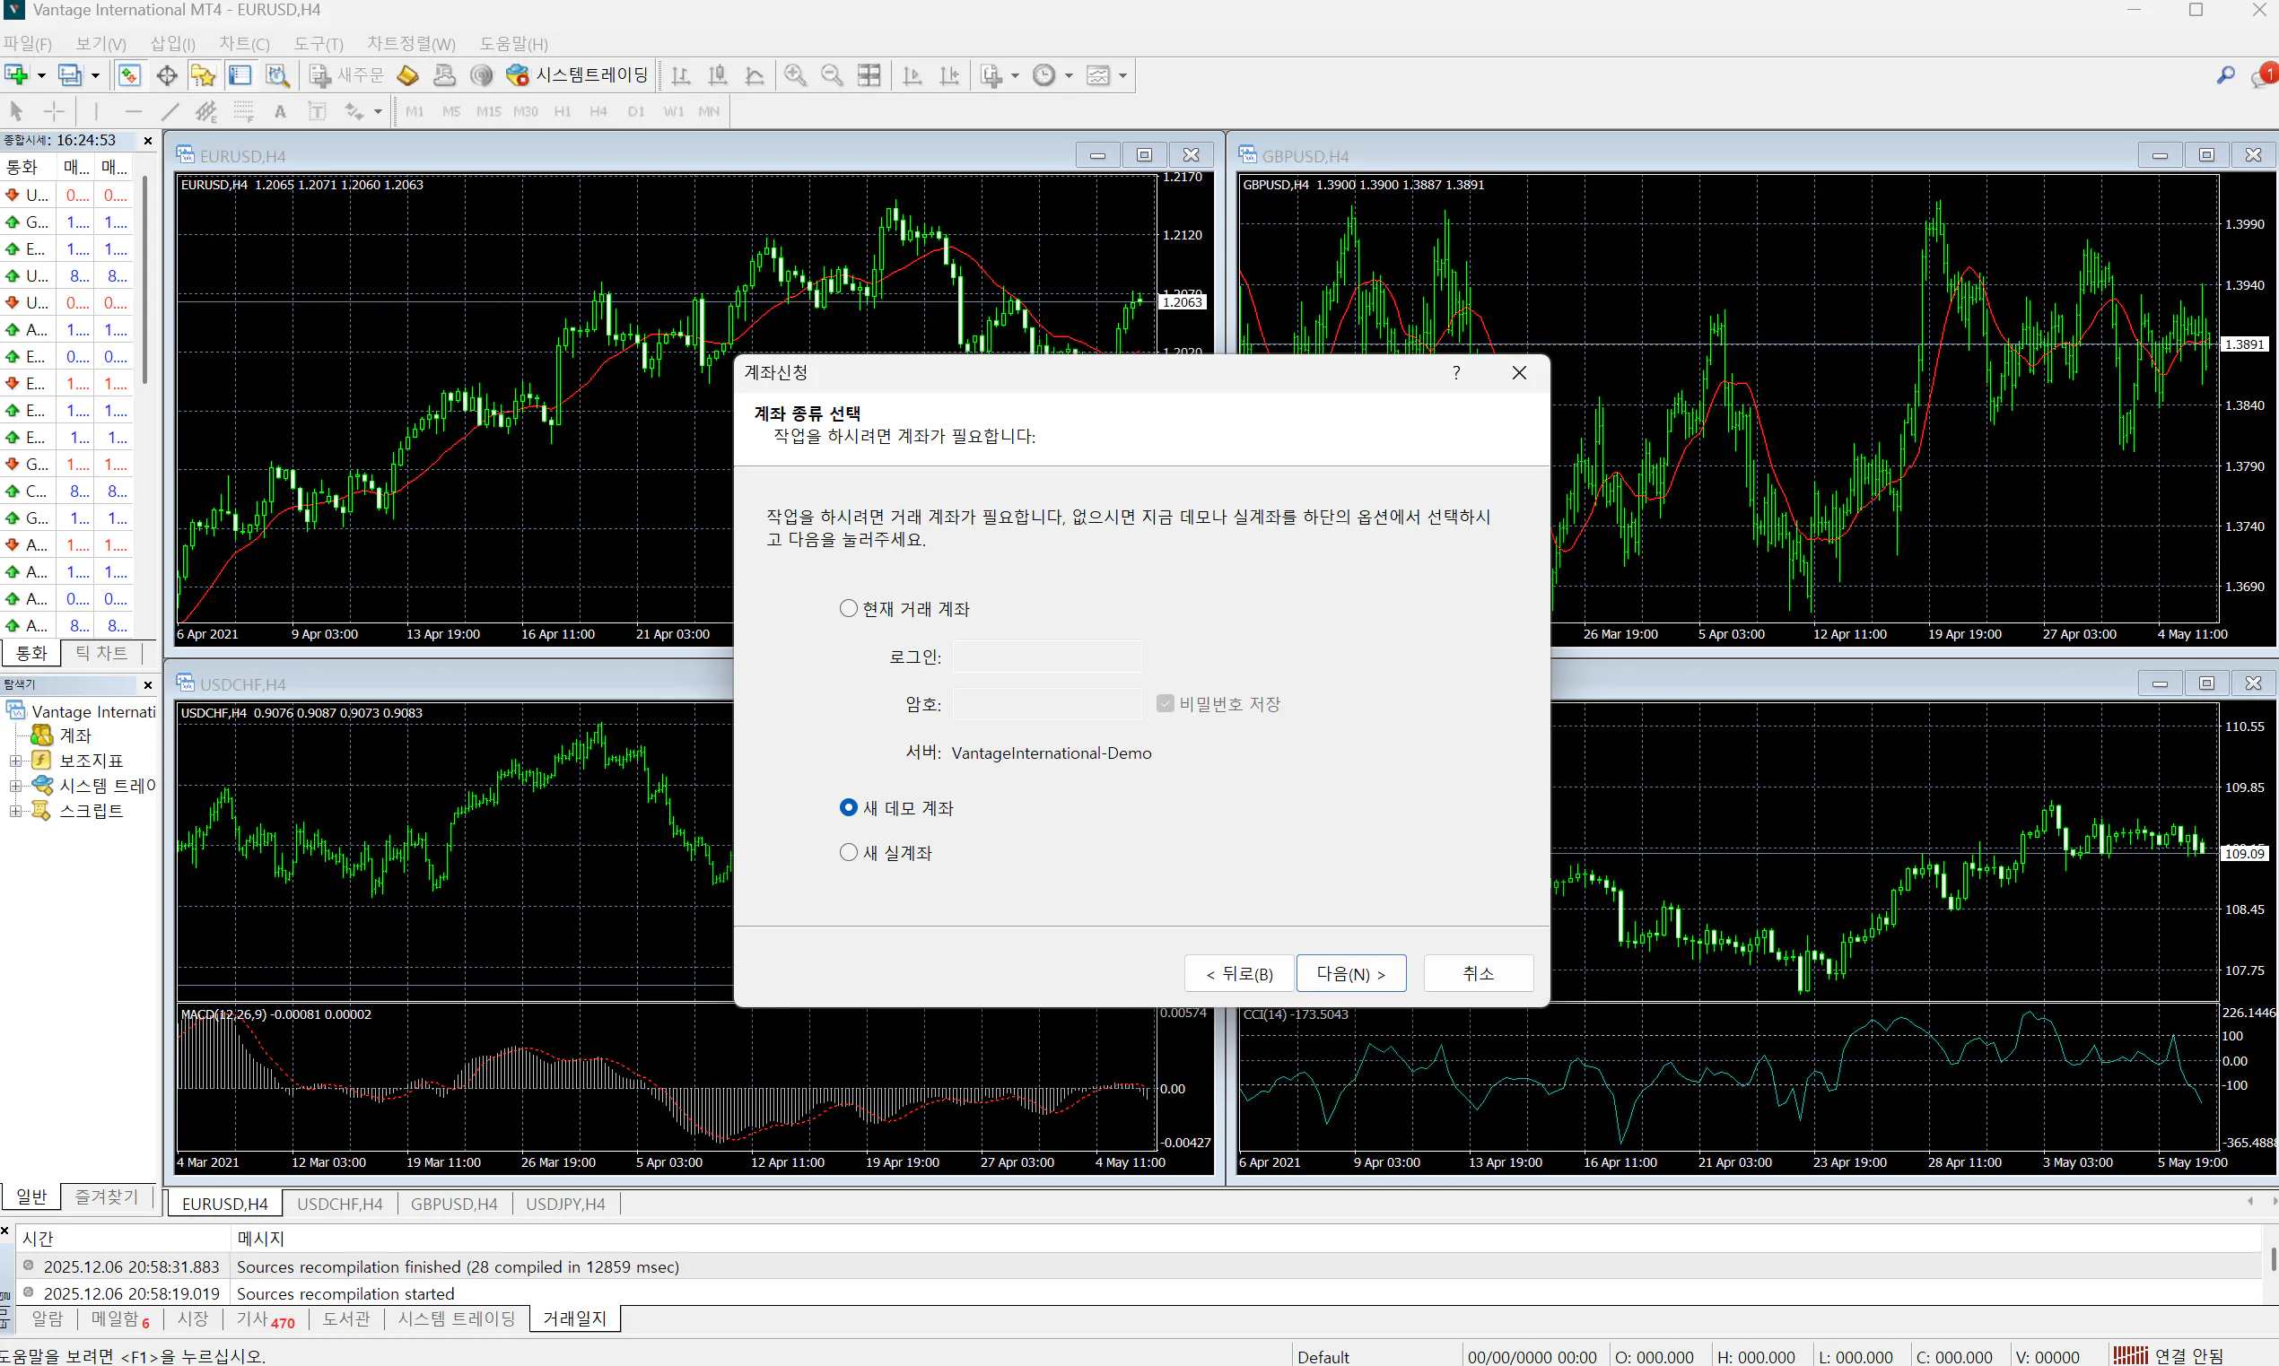Viewport: 2279px width, 1366px height.
Task: Switch to the H4 timeframe button
Action: pos(598,111)
